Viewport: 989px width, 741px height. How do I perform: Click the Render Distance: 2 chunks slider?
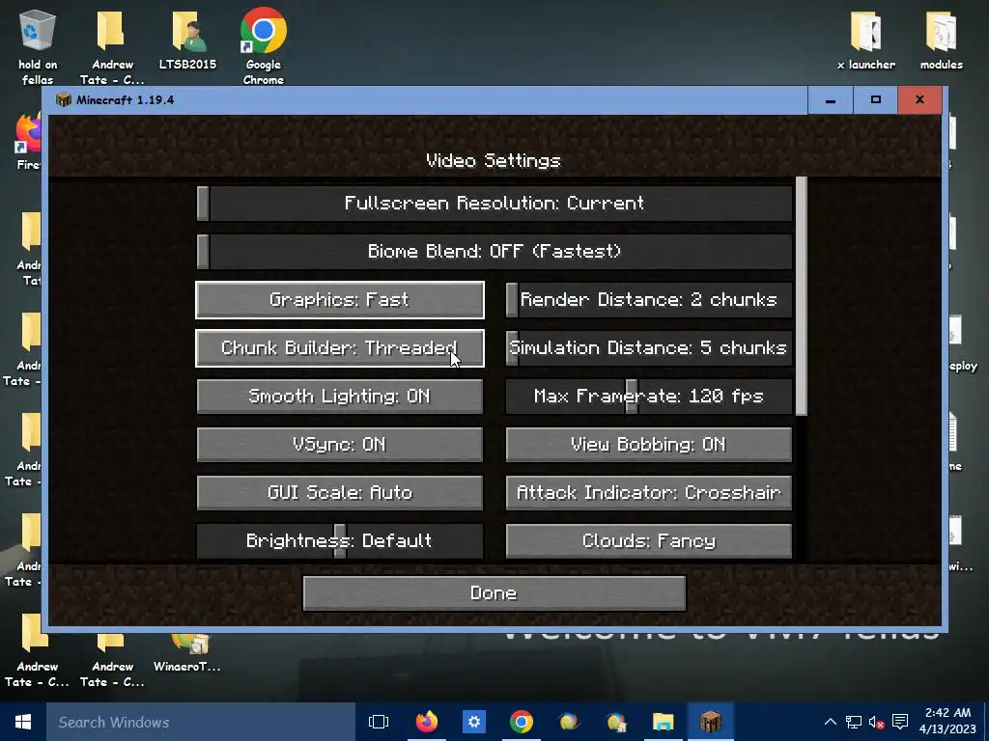point(648,300)
